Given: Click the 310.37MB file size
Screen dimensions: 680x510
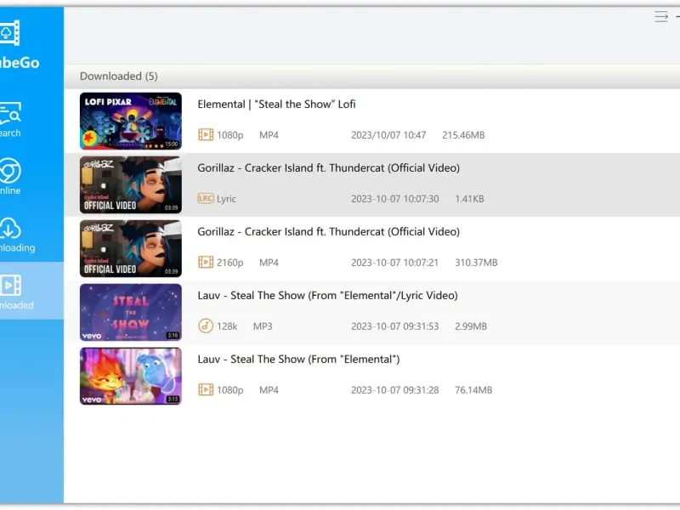Looking at the screenshot, I should point(476,263).
